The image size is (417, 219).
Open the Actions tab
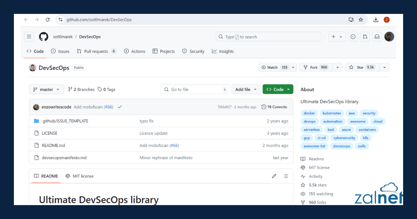(x=134, y=51)
